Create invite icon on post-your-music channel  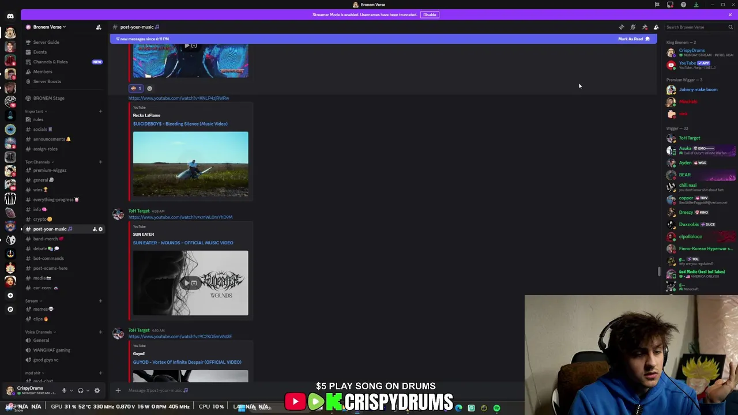tap(95, 229)
